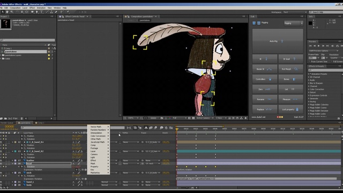Viewport: 343px width, 193px height.
Task: Select the Type text tool
Action: [x=42, y=12]
